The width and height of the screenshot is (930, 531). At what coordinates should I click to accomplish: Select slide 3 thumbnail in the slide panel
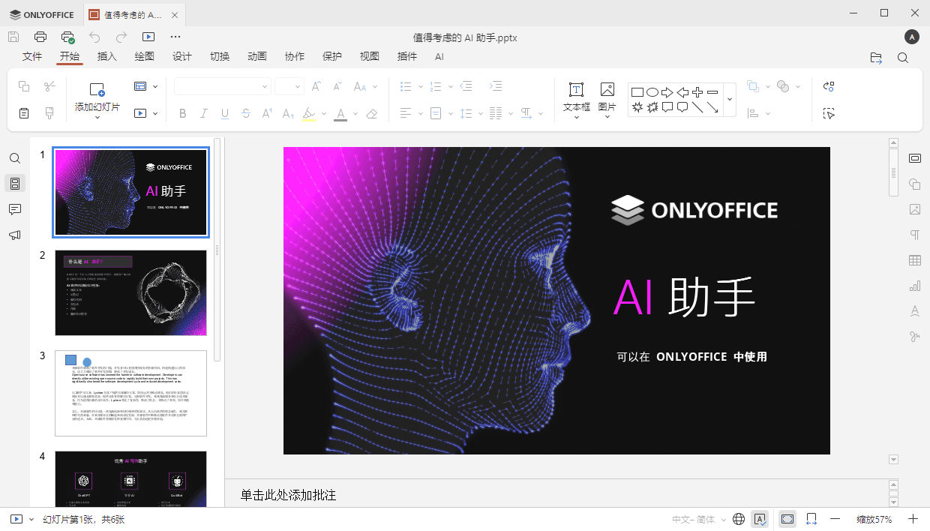pyautogui.click(x=130, y=392)
